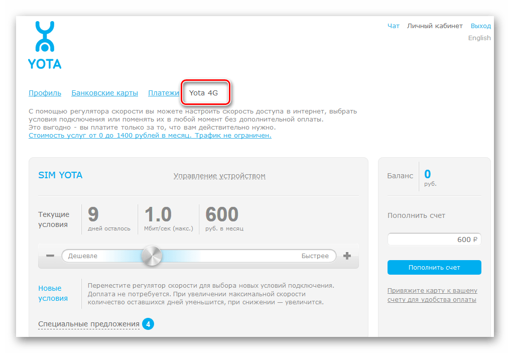Click the Пополнить счет button

point(434,268)
